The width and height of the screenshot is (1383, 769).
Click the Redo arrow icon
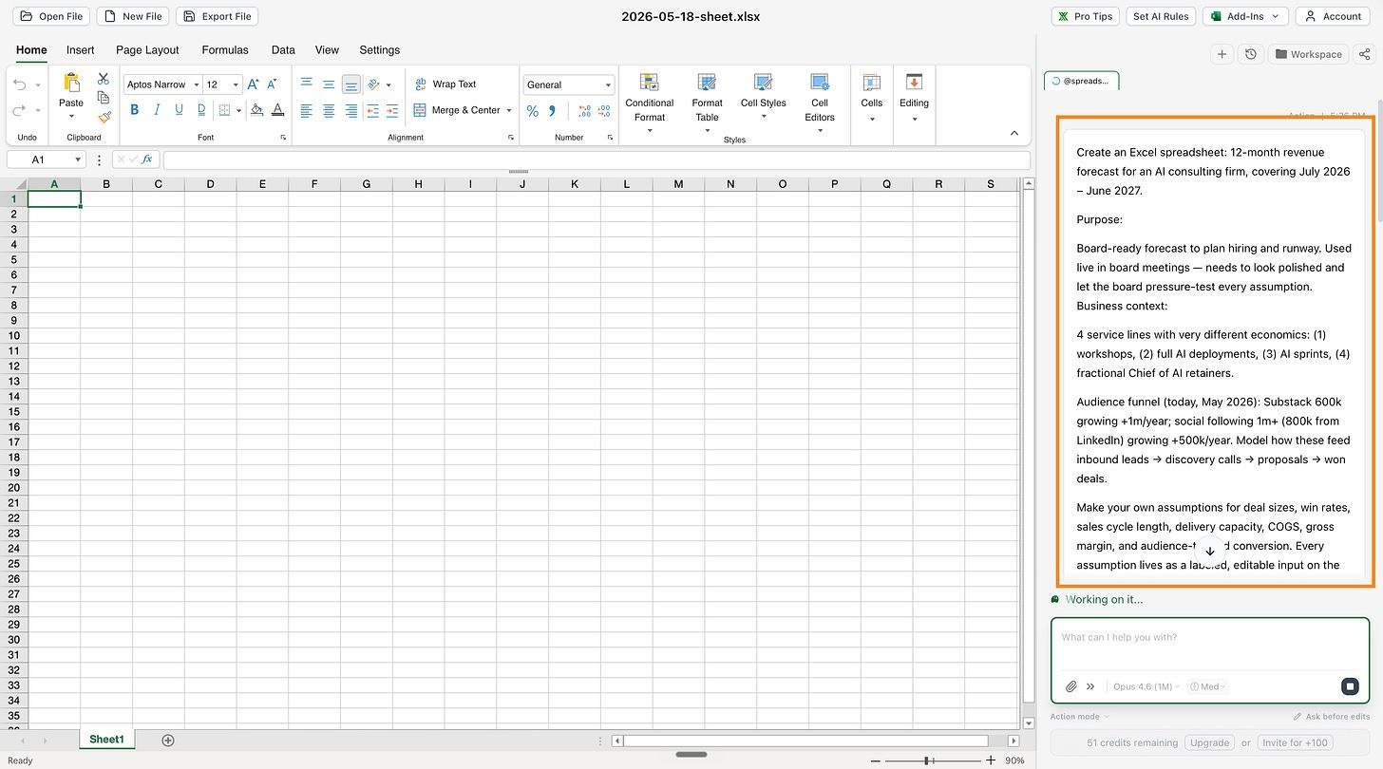19,110
